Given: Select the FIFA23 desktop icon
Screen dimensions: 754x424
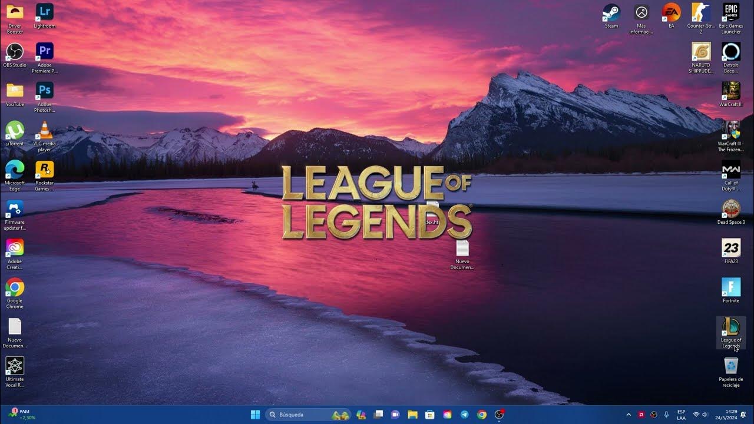Looking at the screenshot, I should tap(731, 251).
